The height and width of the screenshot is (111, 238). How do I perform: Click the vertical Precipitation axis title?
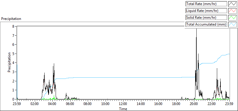point(9,62)
